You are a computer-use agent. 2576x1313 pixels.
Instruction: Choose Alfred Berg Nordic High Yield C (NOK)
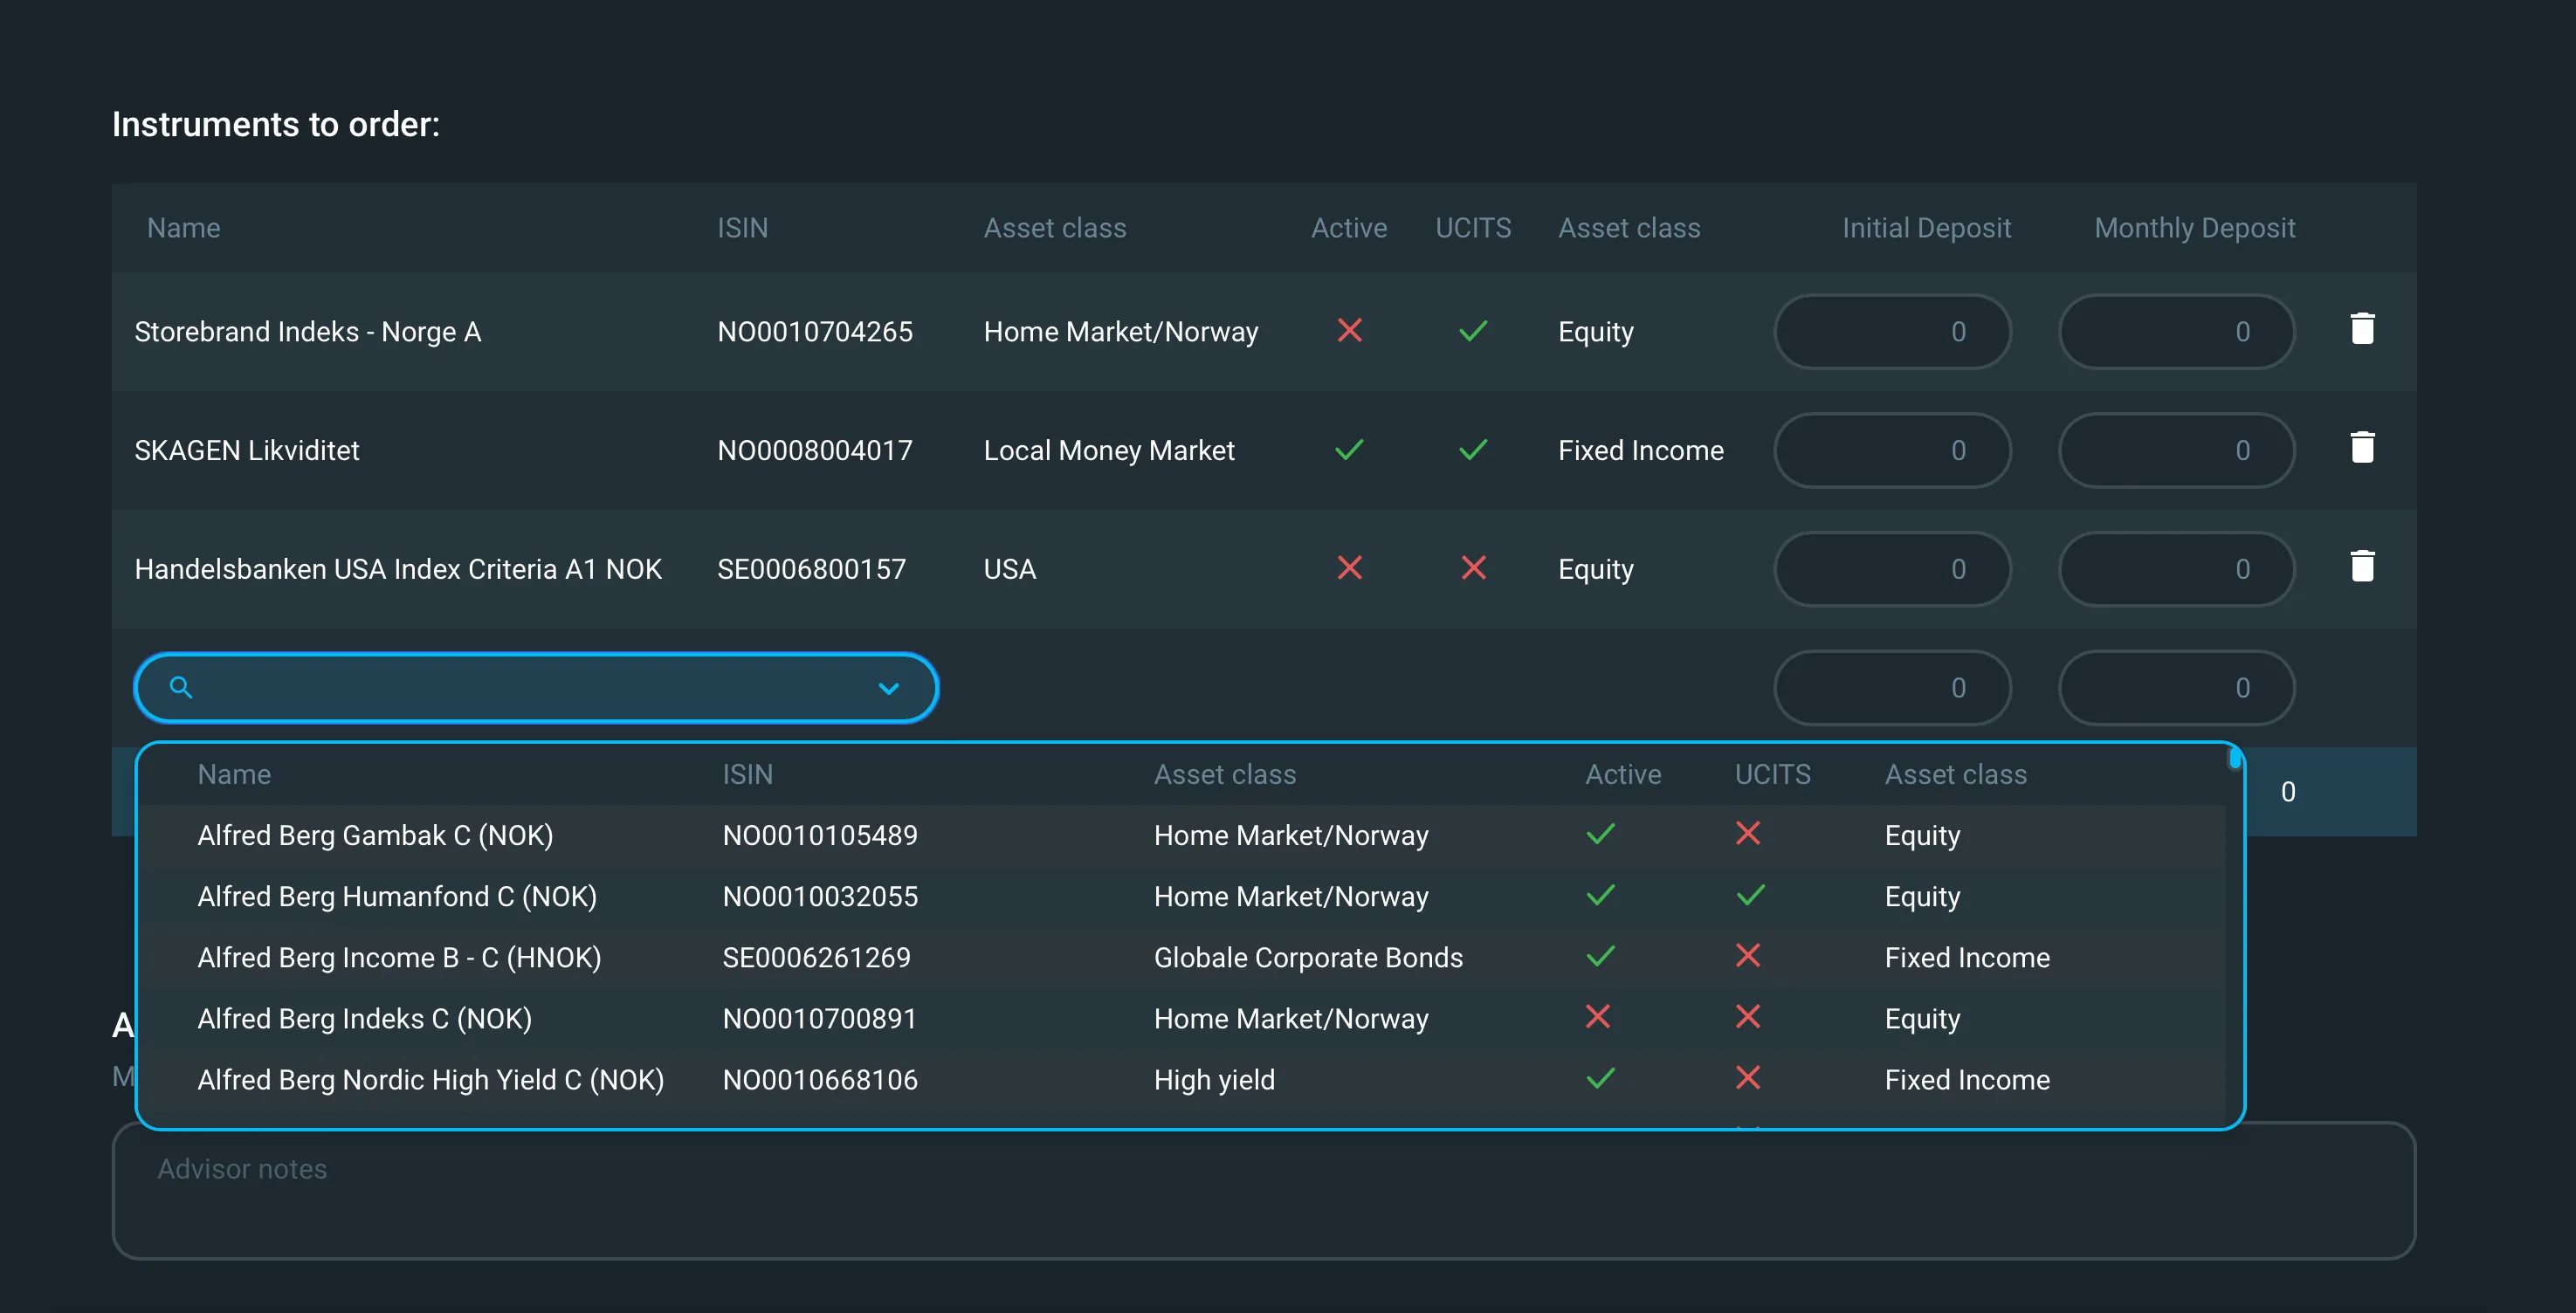[x=1181, y=1079]
